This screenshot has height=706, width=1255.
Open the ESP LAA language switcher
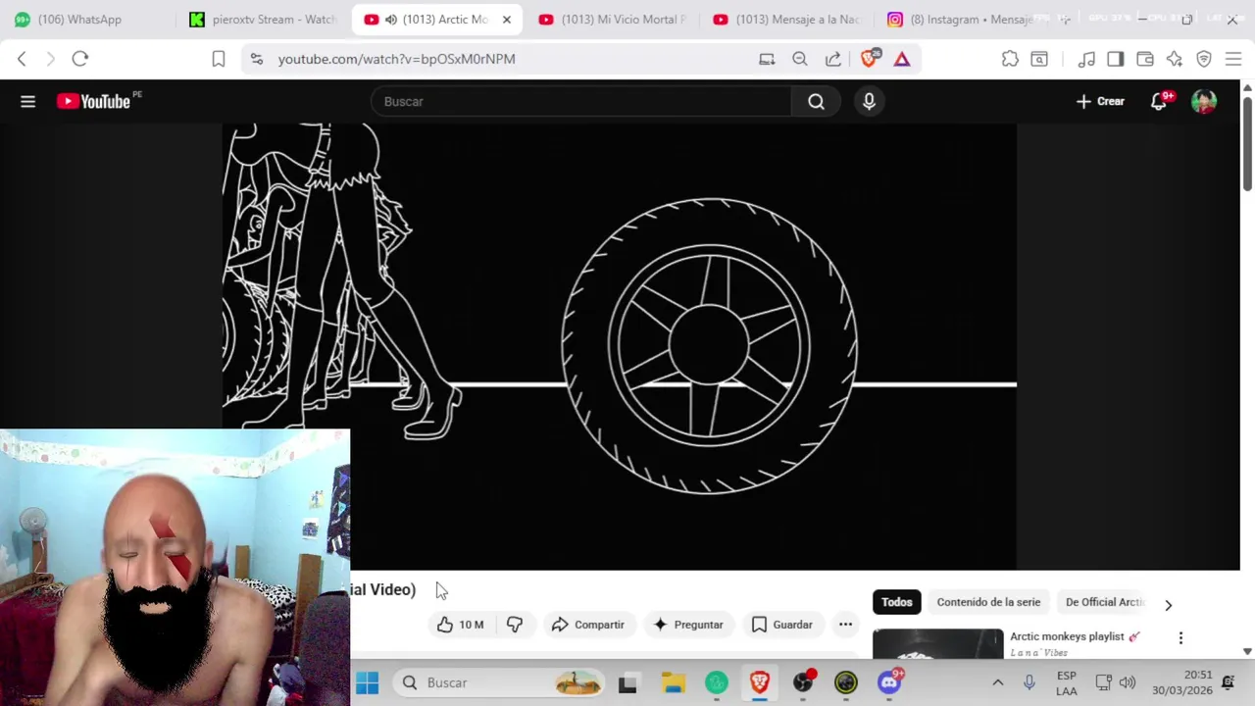[x=1067, y=682]
